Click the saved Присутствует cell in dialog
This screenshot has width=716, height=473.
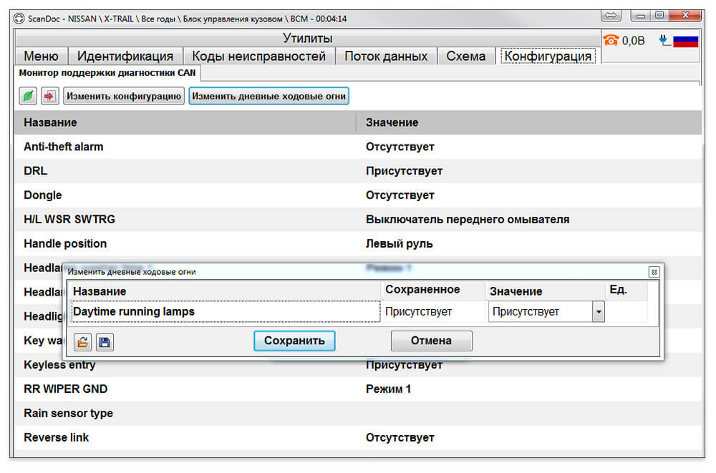434,312
